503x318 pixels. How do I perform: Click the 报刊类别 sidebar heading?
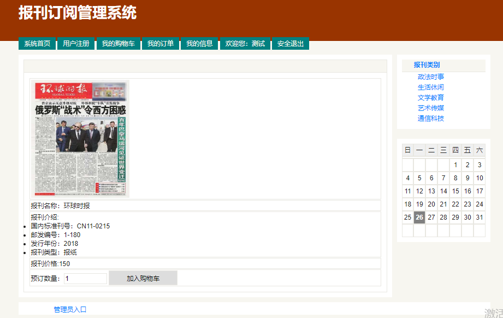(x=427, y=65)
